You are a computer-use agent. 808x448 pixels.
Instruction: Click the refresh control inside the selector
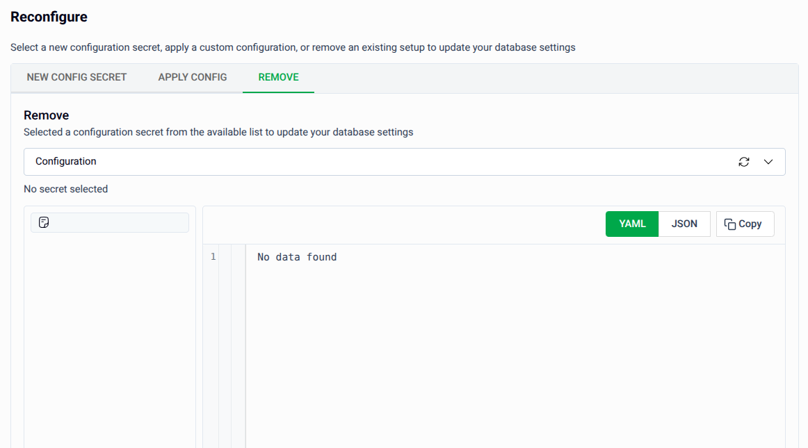pyautogui.click(x=744, y=161)
